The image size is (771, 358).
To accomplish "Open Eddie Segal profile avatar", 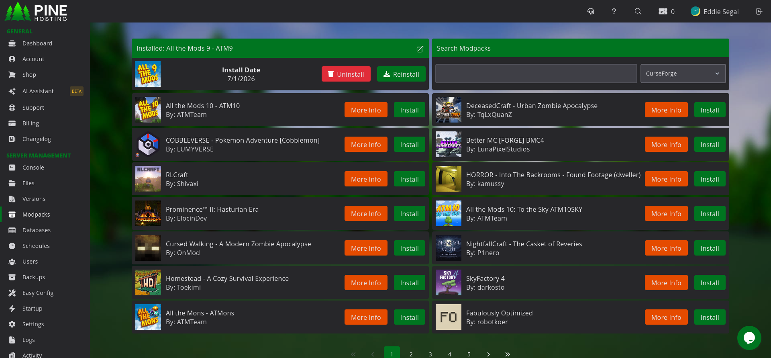I will 695,11.
